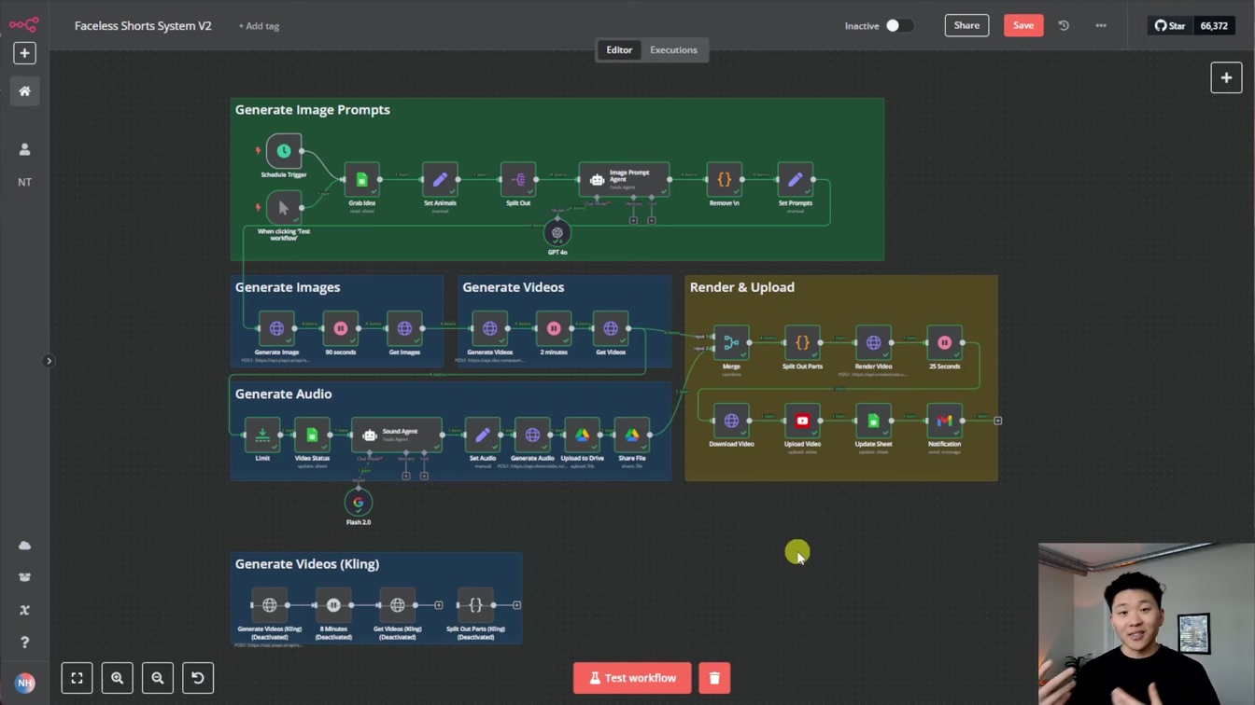Image resolution: width=1255 pixels, height=705 pixels.
Task: Click Add tag
Action: 259,26
